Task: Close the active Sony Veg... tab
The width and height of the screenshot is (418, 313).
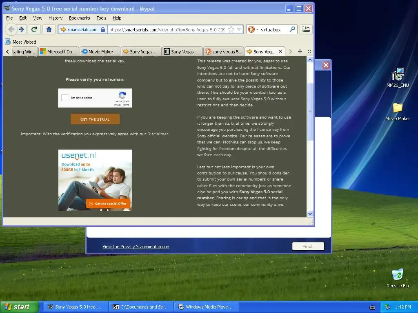Action: [280, 51]
